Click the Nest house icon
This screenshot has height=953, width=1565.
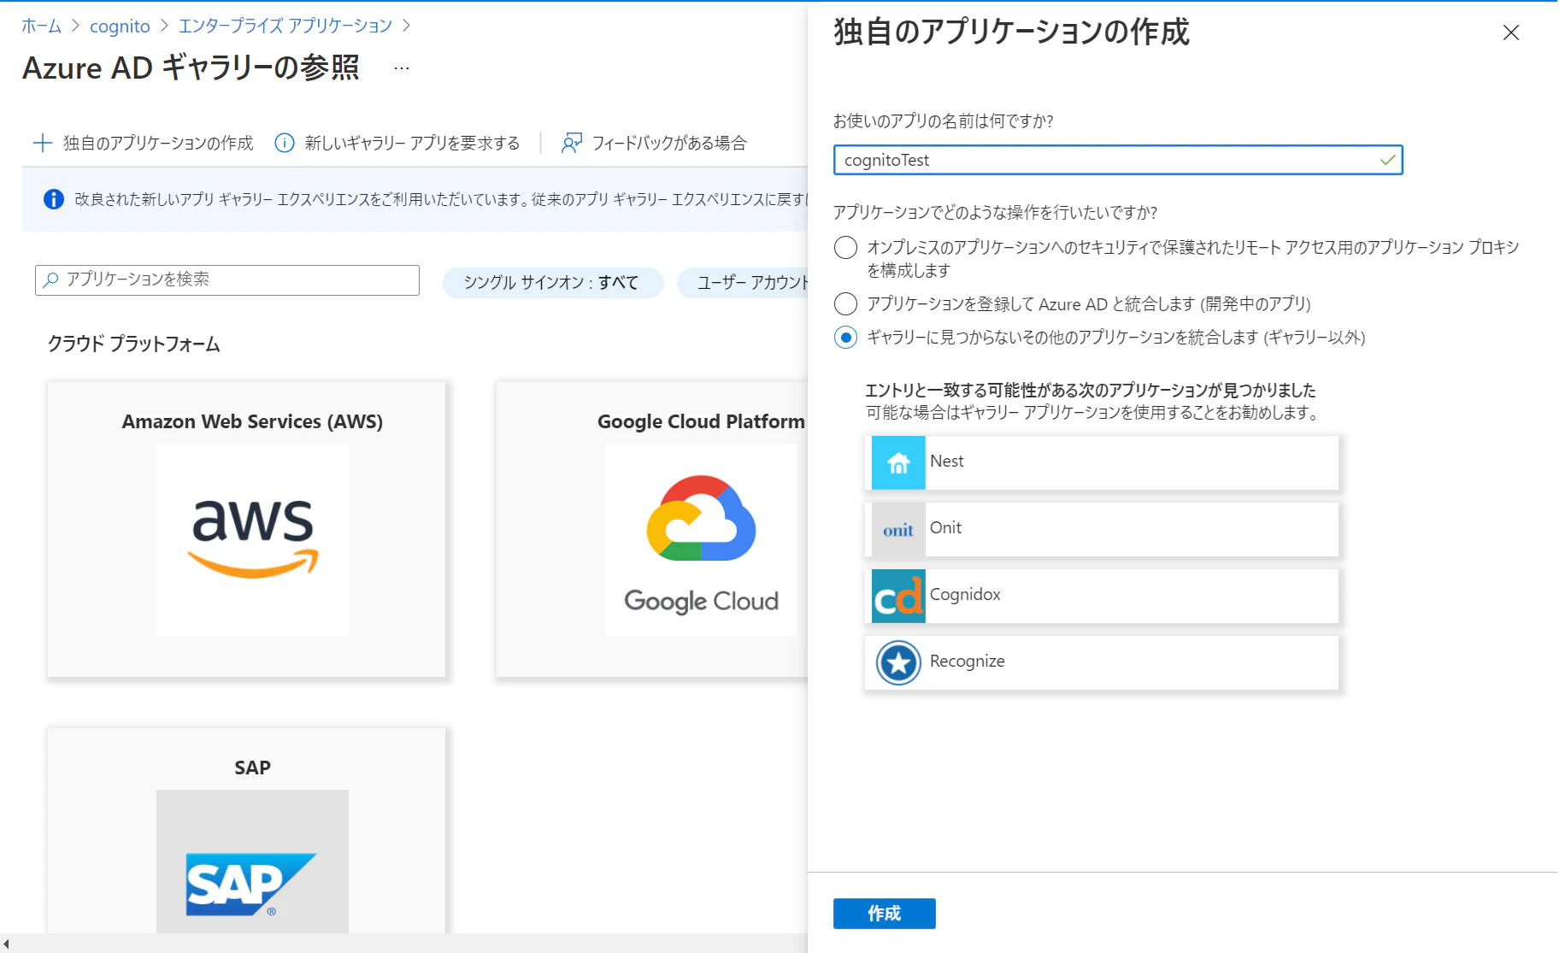[898, 462]
